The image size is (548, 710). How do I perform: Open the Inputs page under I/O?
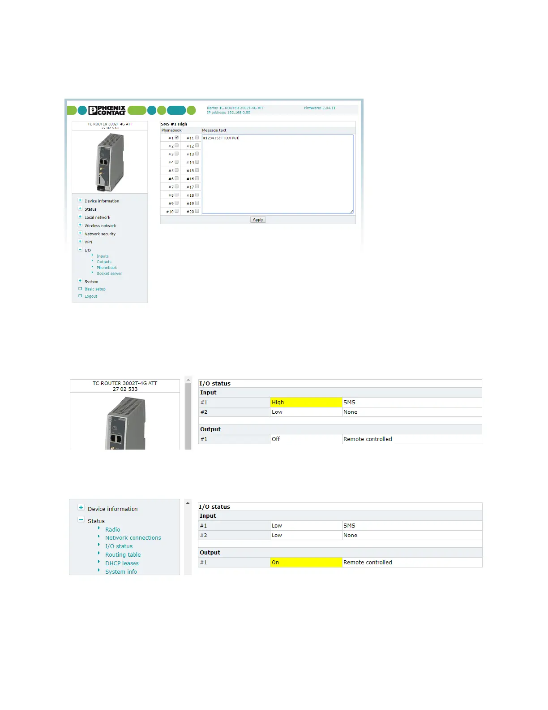click(103, 256)
